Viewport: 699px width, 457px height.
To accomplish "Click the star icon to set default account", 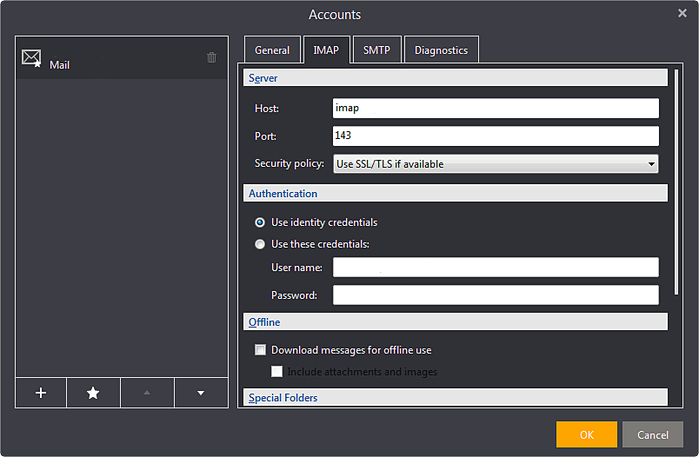I will click(93, 393).
